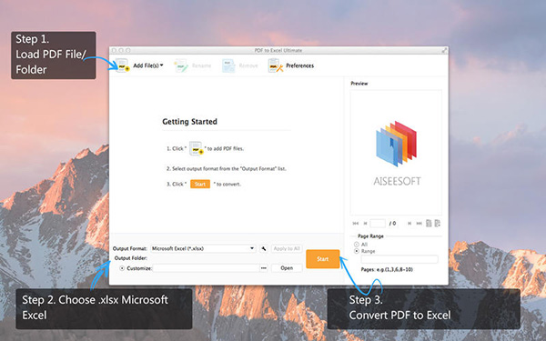Go to last page in preview

(x=419, y=224)
